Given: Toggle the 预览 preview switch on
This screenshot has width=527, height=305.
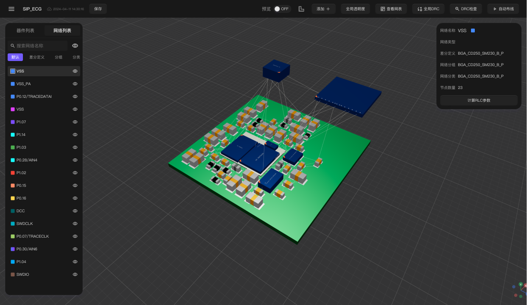Looking at the screenshot, I should coord(281,9).
